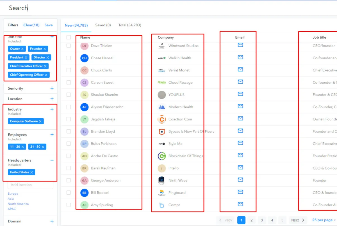Image resolution: width=337 pixels, height=226 pixels.
Task: Open George Anderson's email envelope icon
Action: point(240,180)
